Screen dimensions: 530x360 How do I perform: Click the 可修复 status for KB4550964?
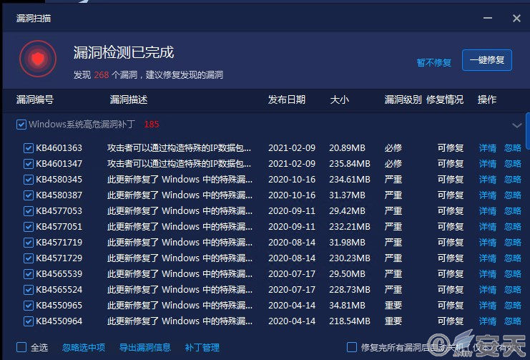pyautogui.click(x=450, y=321)
